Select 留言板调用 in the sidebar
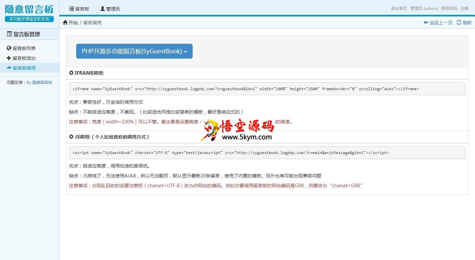This screenshot has width=475, height=260. (24, 68)
